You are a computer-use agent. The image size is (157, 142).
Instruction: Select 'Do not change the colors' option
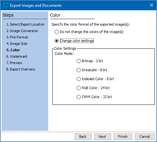tap(56, 32)
